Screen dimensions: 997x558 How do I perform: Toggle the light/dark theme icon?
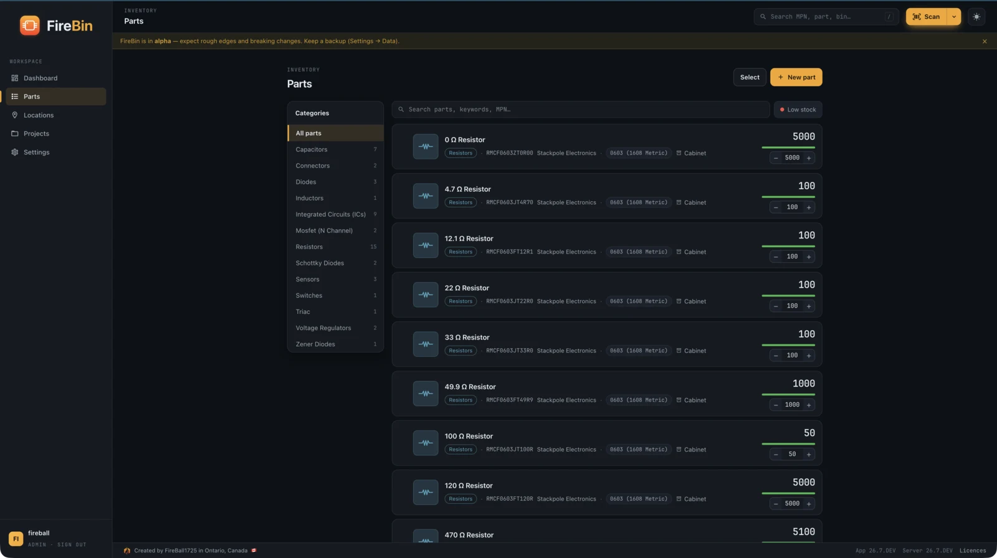tap(976, 17)
